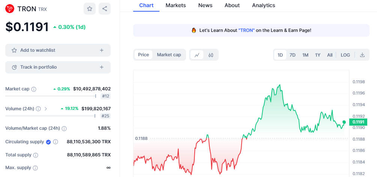Click current price marker dot on chart
Image resolution: width=377 pixels, height=177 pixels.
point(344,122)
